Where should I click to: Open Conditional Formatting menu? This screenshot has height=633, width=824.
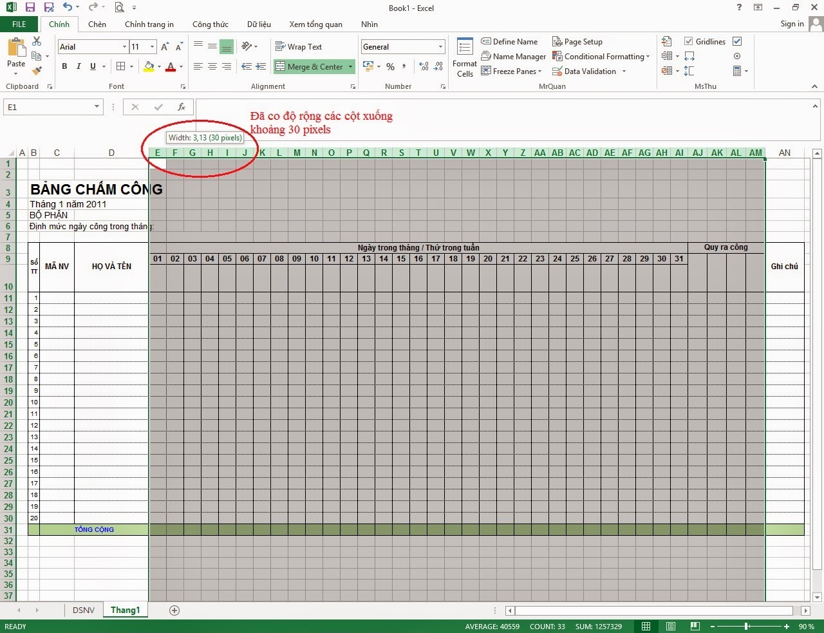[601, 57]
